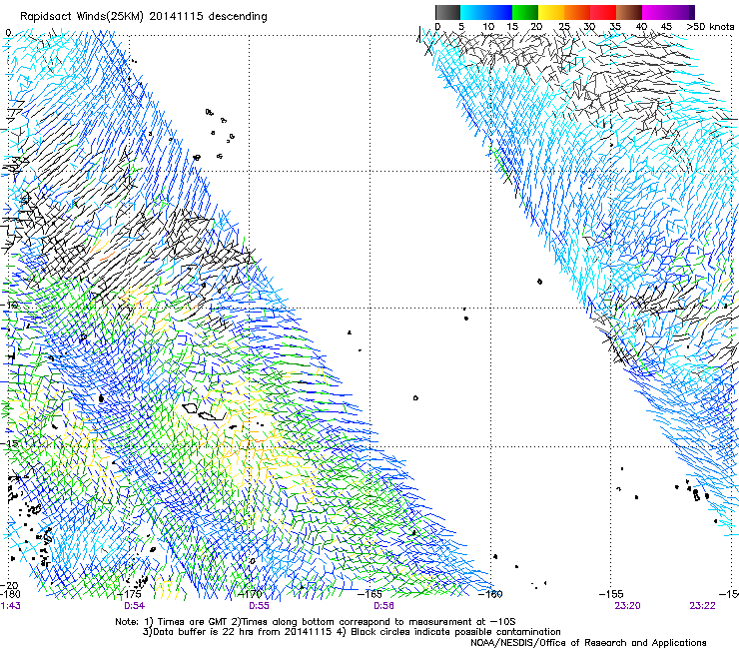Viewport: 739px width, 649px height.
Task: Click the '23:20' swath time label
Action: tap(627, 606)
